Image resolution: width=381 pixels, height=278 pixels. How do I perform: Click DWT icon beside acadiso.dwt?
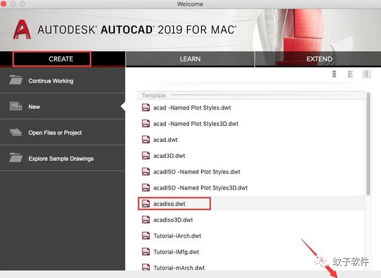pos(146,203)
